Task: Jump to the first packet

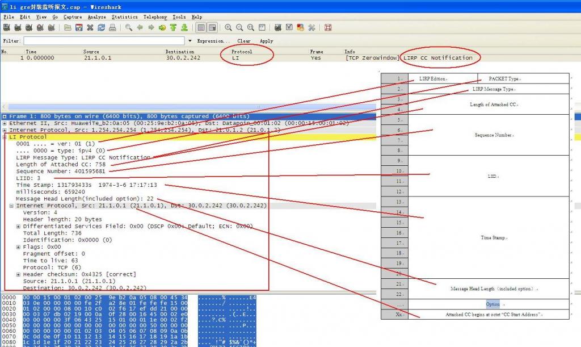Action: (174, 27)
